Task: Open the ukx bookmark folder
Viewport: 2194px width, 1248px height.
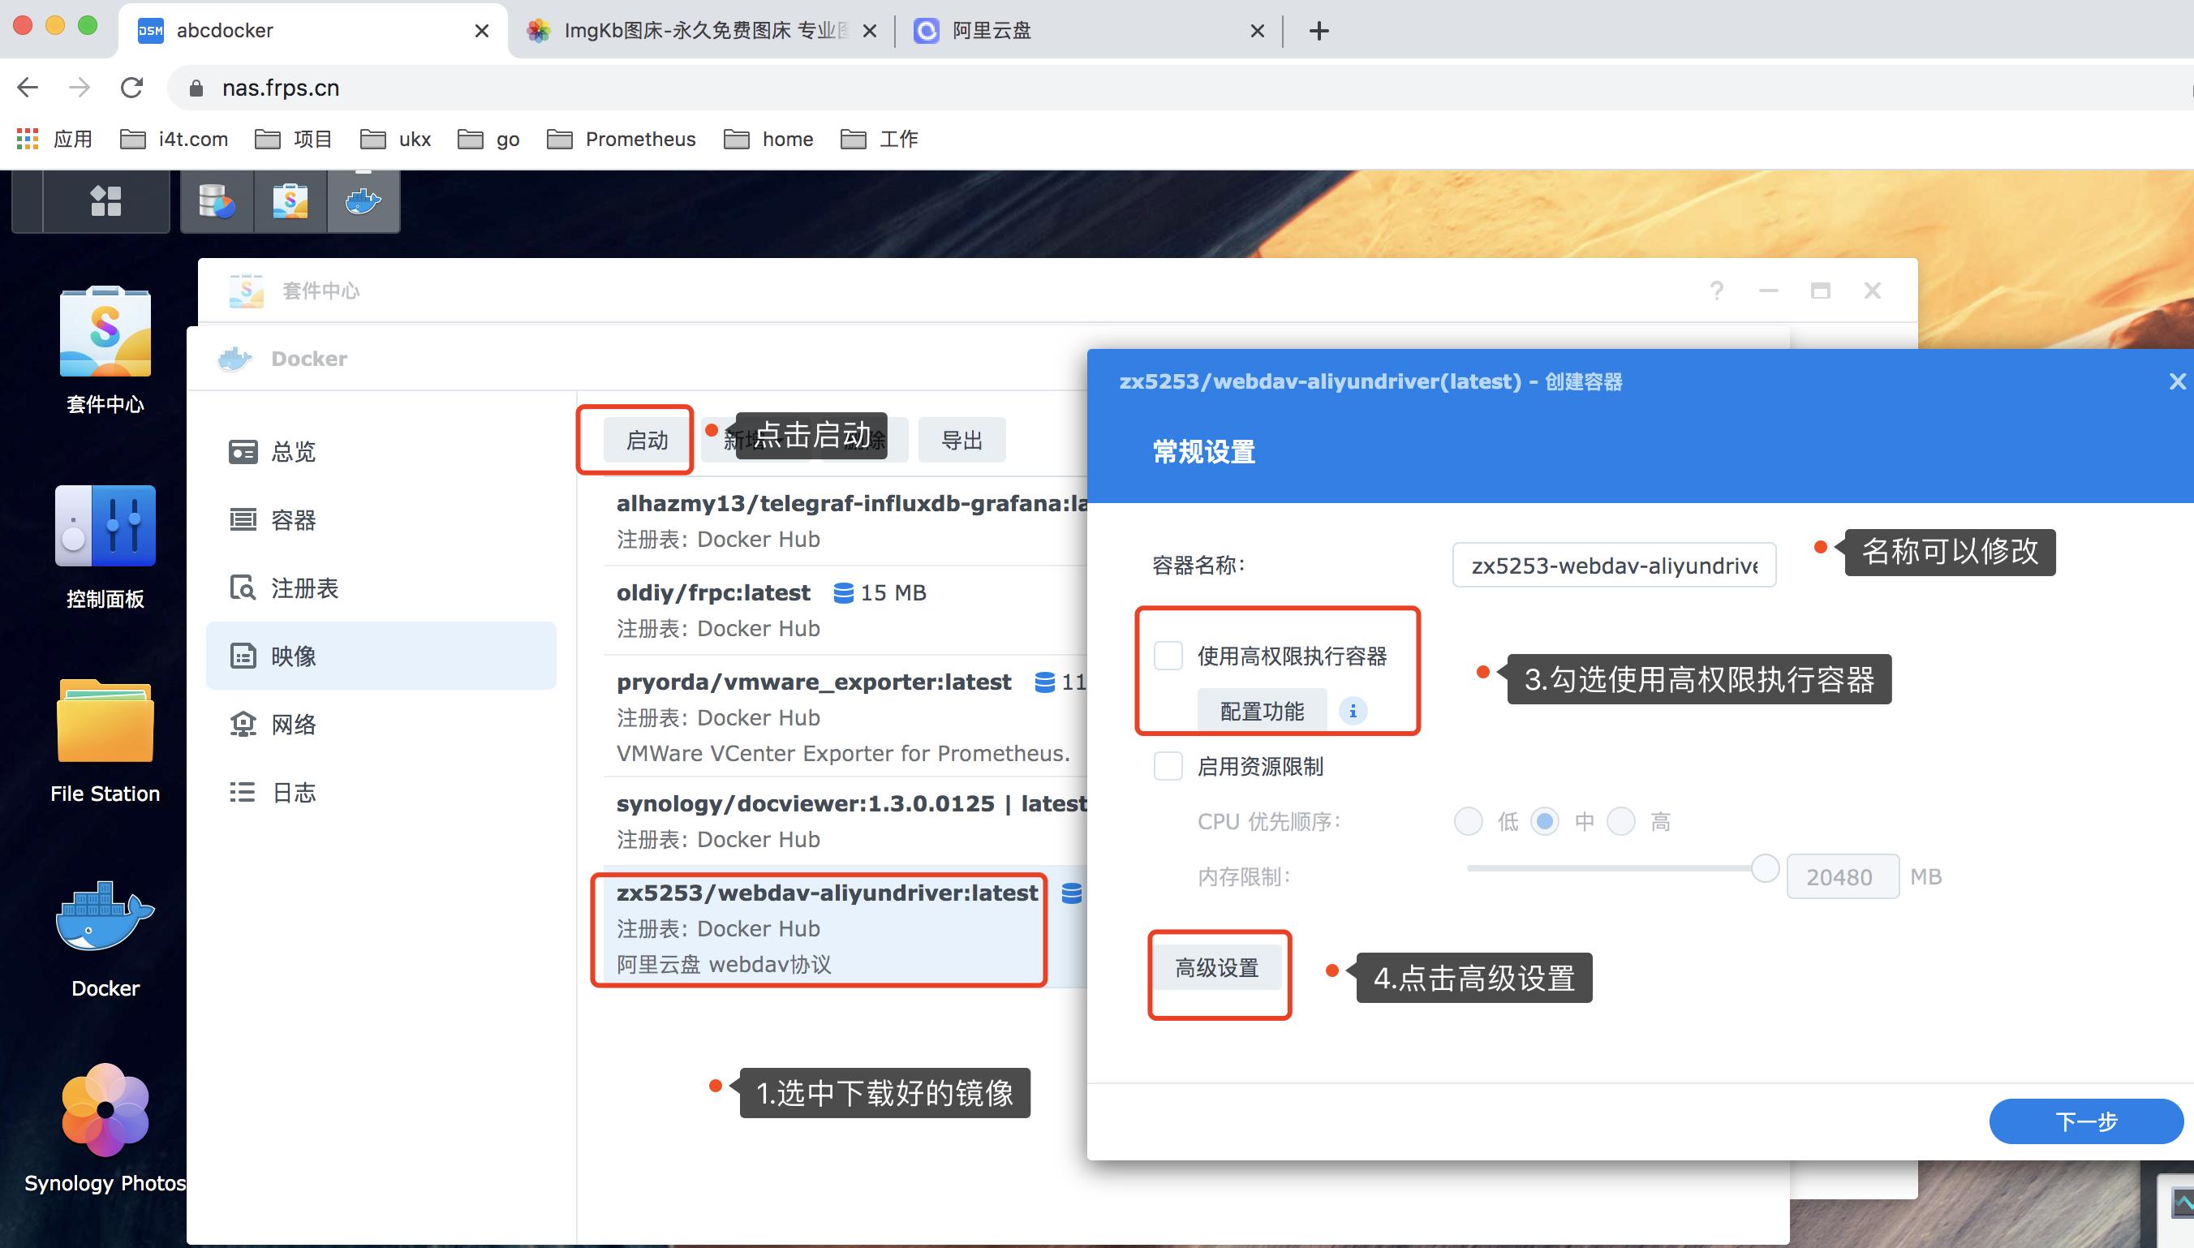Action: [395, 139]
